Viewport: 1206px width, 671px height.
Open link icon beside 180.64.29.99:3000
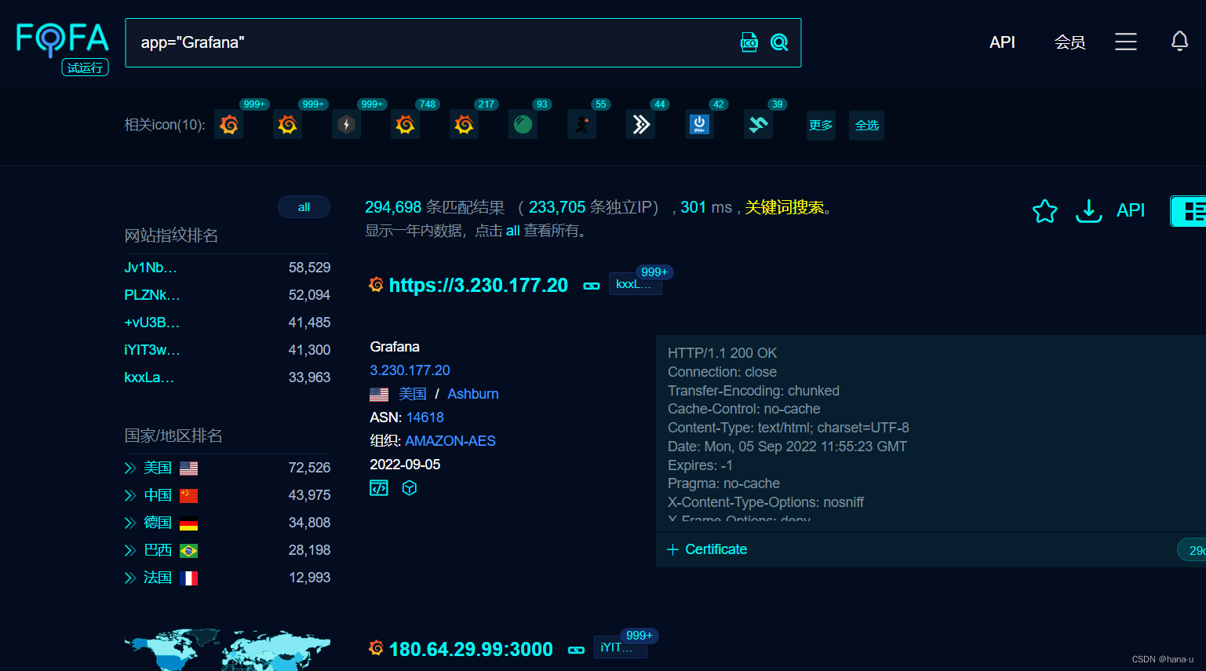576,650
